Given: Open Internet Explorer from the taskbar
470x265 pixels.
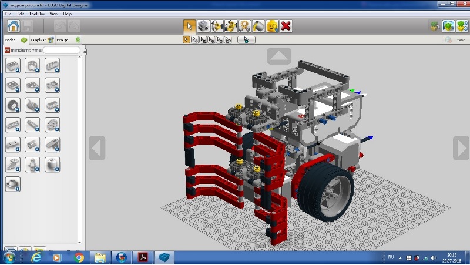Looking at the screenshot, I should pyautogui.click(x=36, y=258).
